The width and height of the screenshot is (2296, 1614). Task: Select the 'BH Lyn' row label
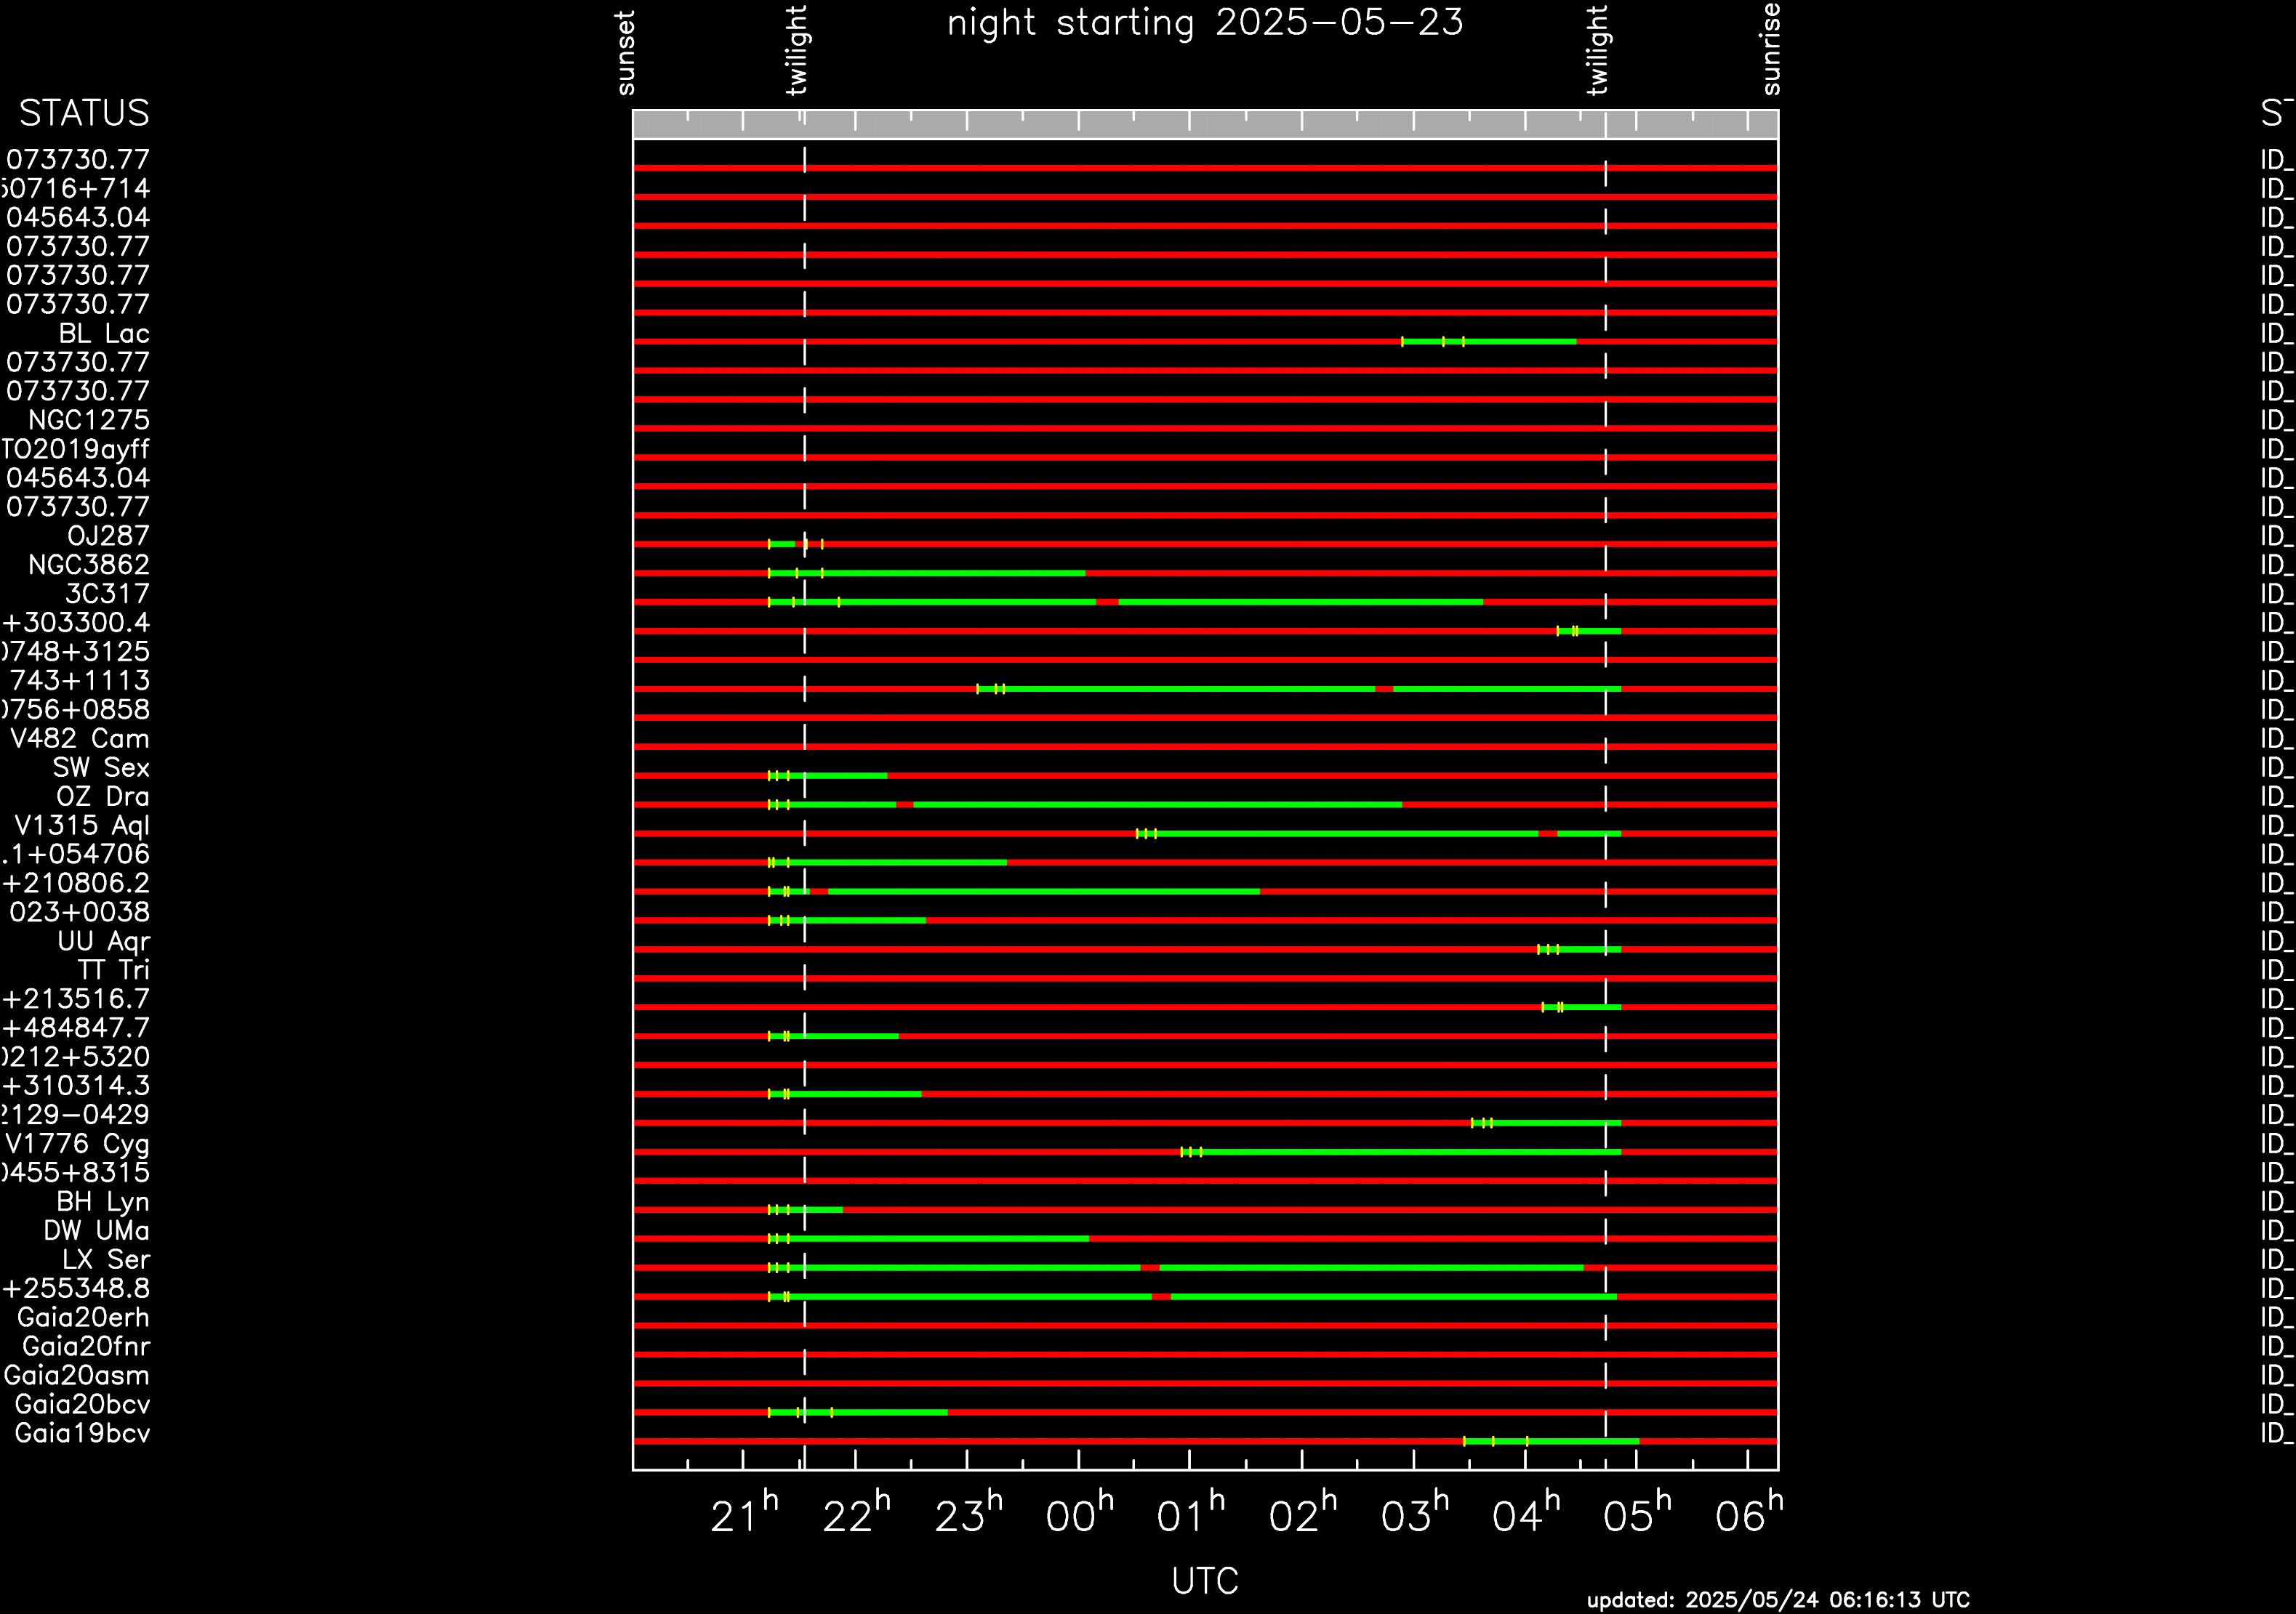pyautogui.click(x=103, y=1202)
